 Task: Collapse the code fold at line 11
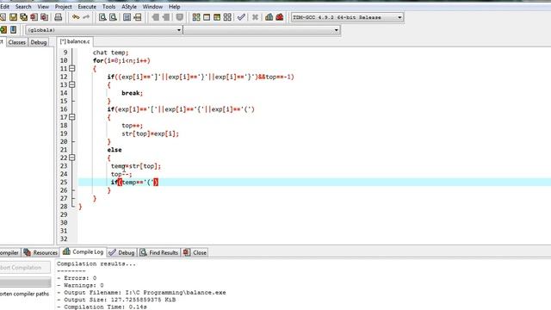click(72, 69)
